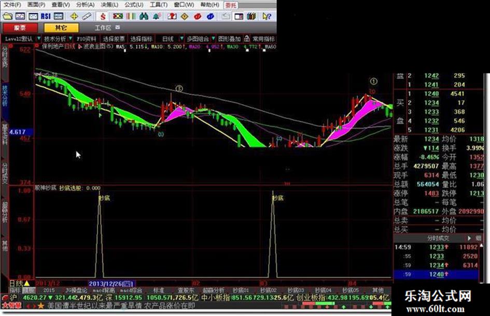Click the 图形叠加 button
The height and width of the screenshot is (316, 490).
(229, 39)
